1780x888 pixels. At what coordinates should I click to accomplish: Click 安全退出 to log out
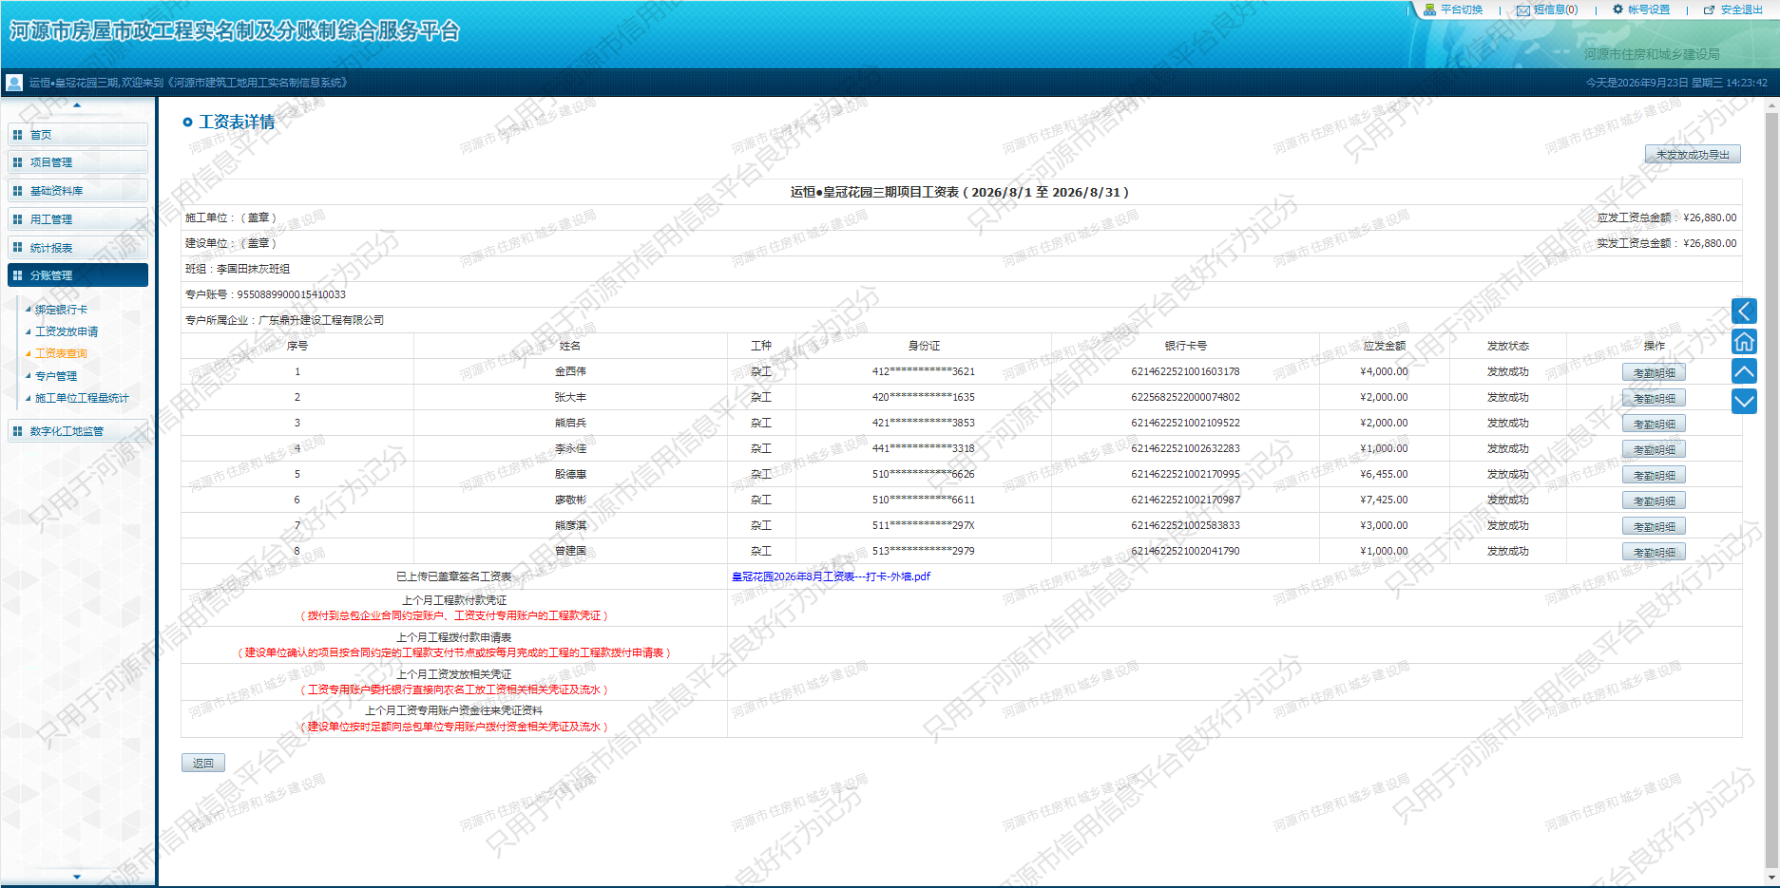(x=1733, y=9)
